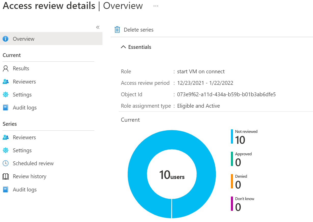Click the blue info Overview icon

coord(6,39)
